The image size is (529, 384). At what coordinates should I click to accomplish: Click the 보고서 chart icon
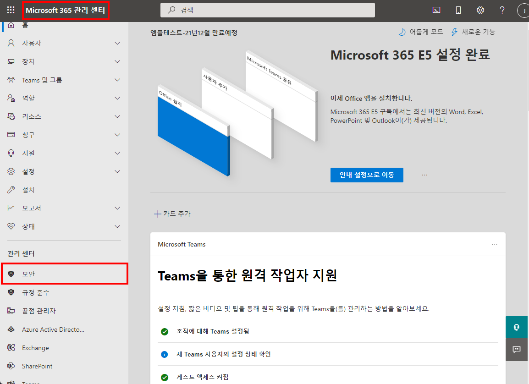(11, 208)
